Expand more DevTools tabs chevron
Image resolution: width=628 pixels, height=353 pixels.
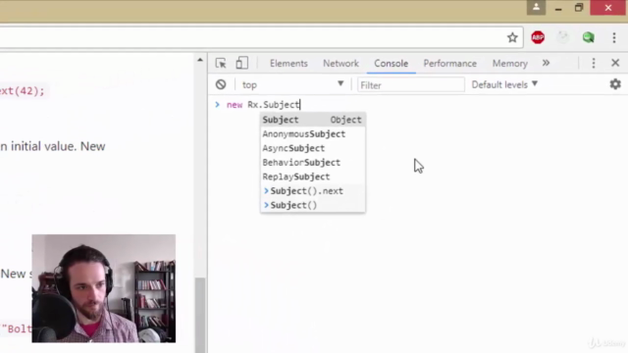(x=546, y=63)
